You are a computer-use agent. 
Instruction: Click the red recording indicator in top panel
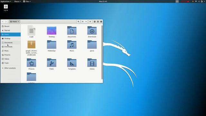point(185,1)
